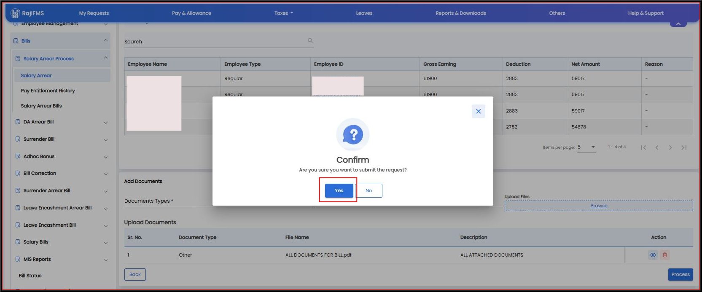Click file name ALL DOCUMENTS FOR BILL.pdf
This screenshot has height=292, width=702.
tap(318, 255)
